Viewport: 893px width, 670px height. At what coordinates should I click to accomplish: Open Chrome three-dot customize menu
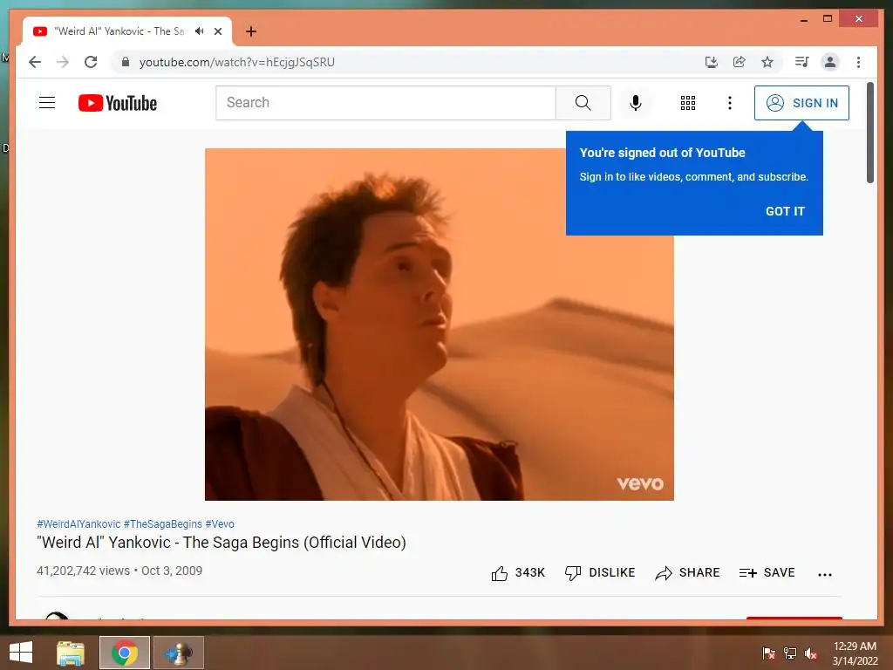(858, 62)
